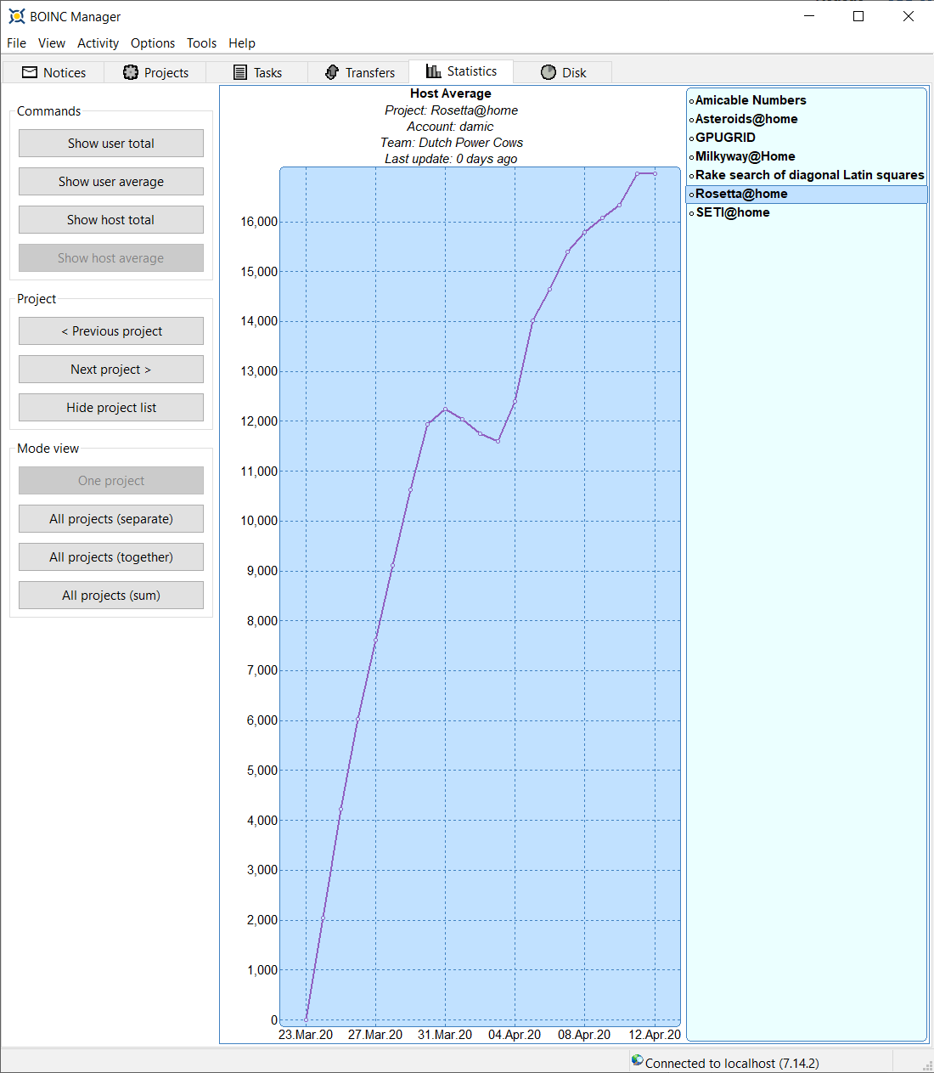Click the 31.Mar.20 date axis label
This screenshot has width=934, height=1073.
click(x=445, y=1035)
